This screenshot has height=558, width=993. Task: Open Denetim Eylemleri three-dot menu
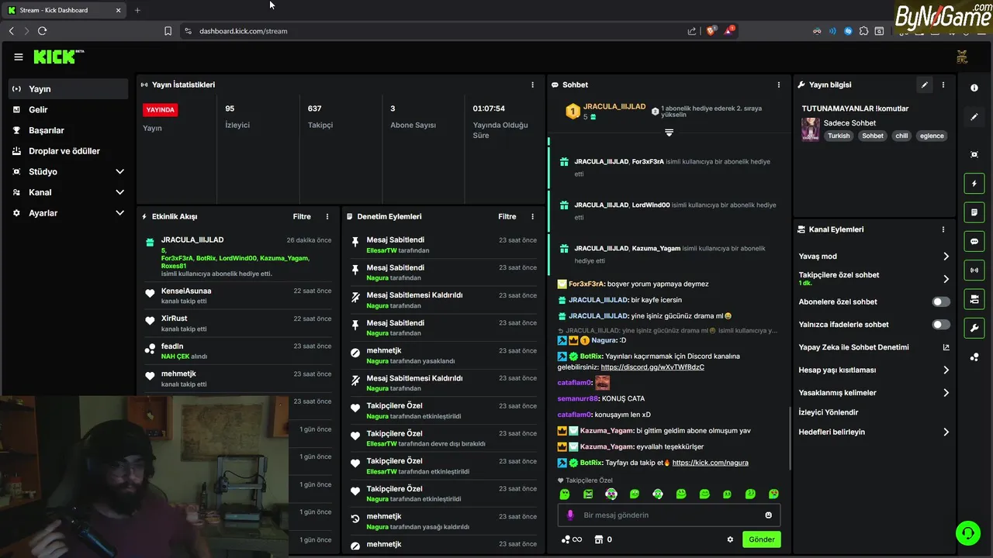[532, 217]
